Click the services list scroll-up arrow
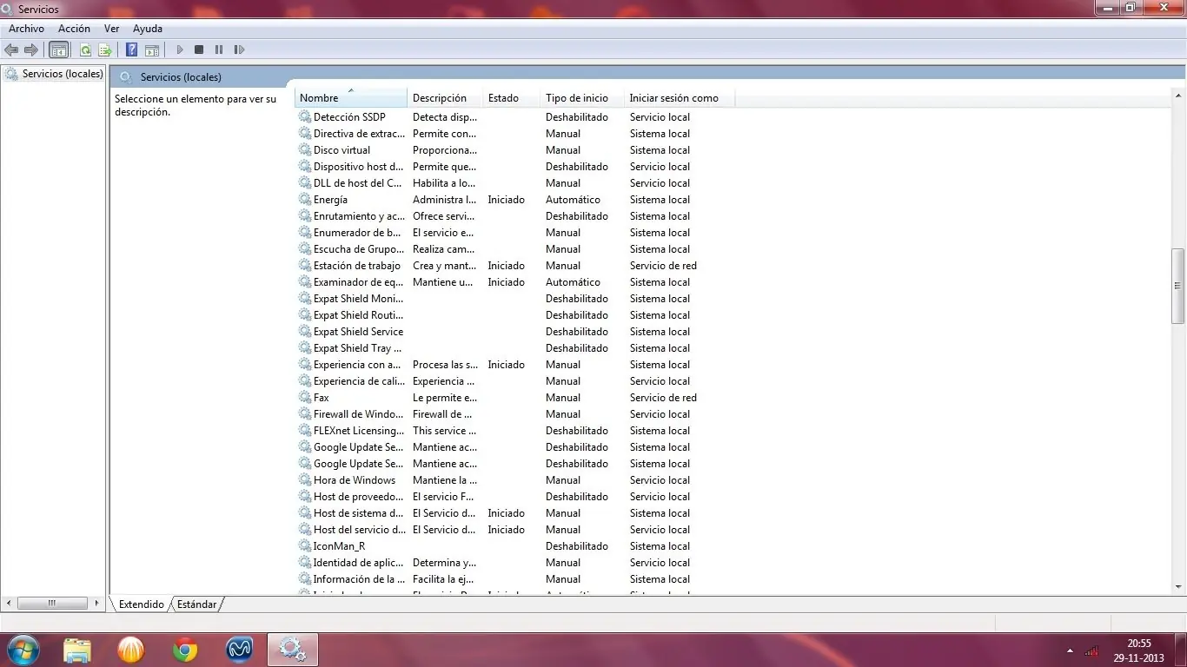 click(1178, 95)
